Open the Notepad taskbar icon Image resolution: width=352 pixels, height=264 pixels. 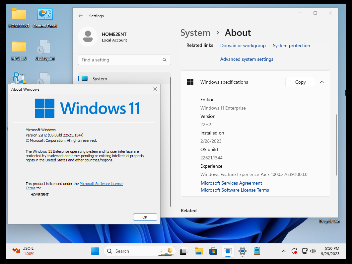pos(257,251)
